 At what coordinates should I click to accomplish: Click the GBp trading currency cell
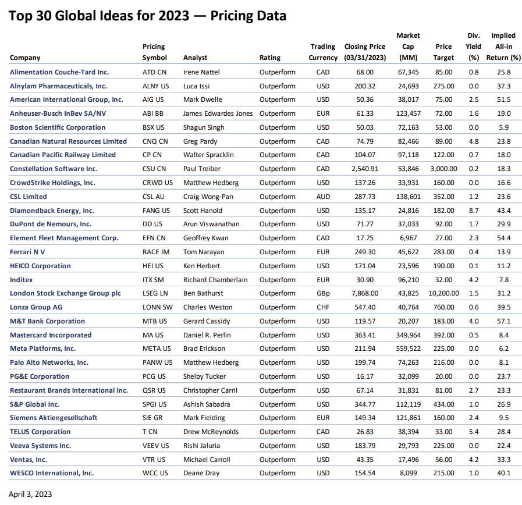[323, 293]
